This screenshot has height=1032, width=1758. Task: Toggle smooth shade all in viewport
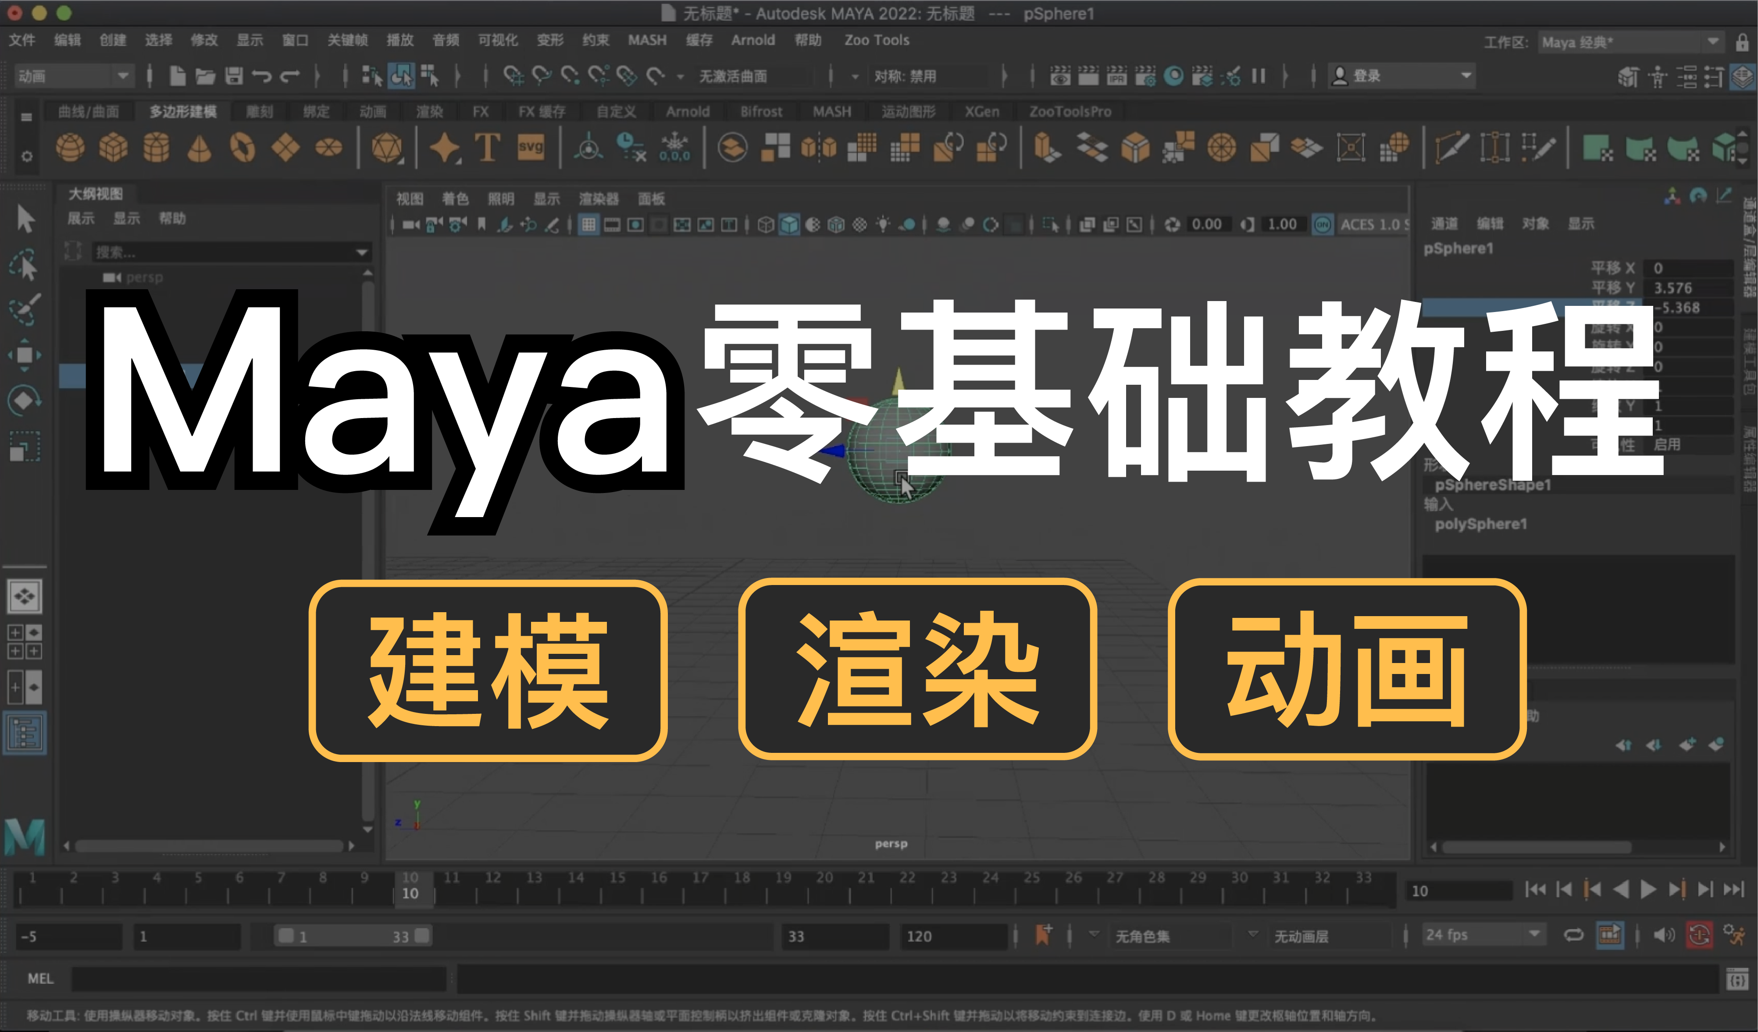(789, 224)
